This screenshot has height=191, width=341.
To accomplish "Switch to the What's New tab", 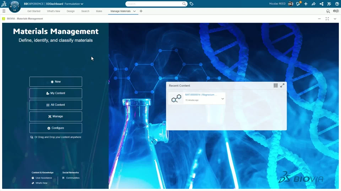I will pyautogui.click(x=54, y=11).
